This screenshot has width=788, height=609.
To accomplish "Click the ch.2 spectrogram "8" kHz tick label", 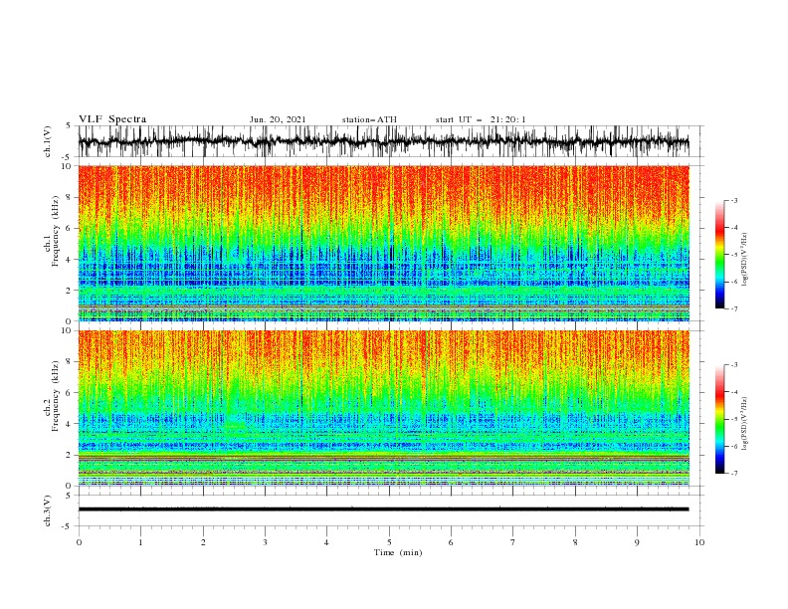I will point(69,362).
